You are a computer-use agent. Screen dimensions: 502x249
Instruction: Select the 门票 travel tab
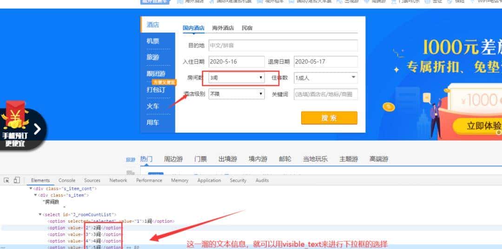coord(201,159)
